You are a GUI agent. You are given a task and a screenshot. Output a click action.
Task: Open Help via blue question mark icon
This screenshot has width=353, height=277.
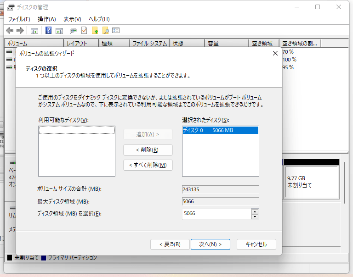48,31
